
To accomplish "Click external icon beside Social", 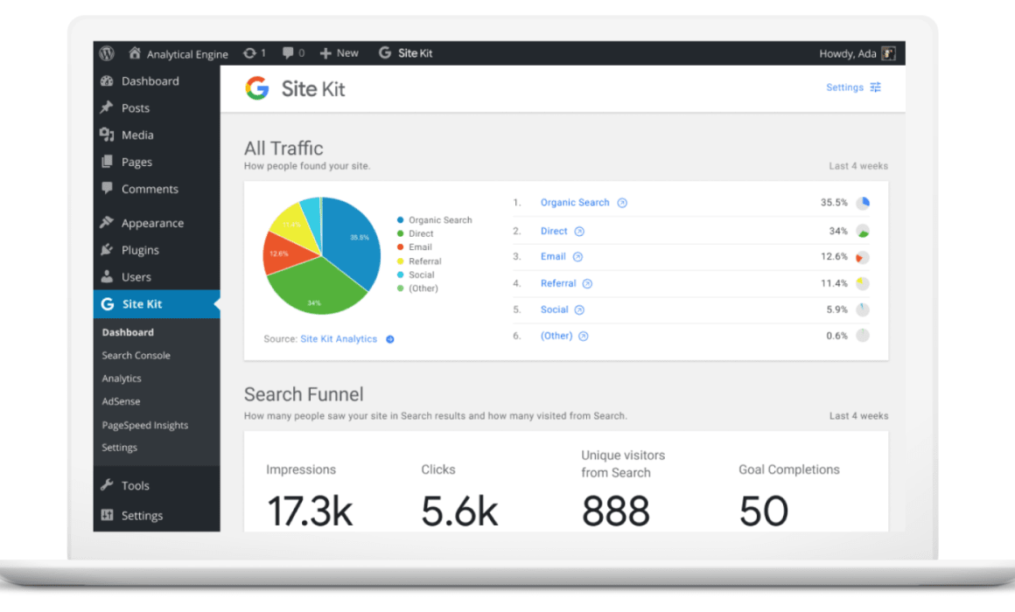I will click(579, 309).
